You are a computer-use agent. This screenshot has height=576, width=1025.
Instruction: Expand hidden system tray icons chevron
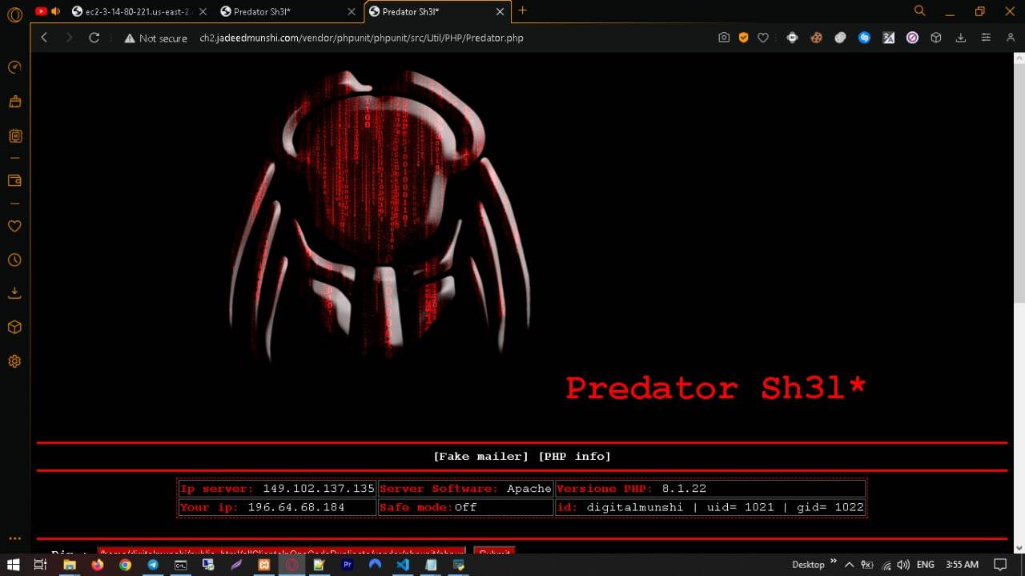click(x=850, y=565)
